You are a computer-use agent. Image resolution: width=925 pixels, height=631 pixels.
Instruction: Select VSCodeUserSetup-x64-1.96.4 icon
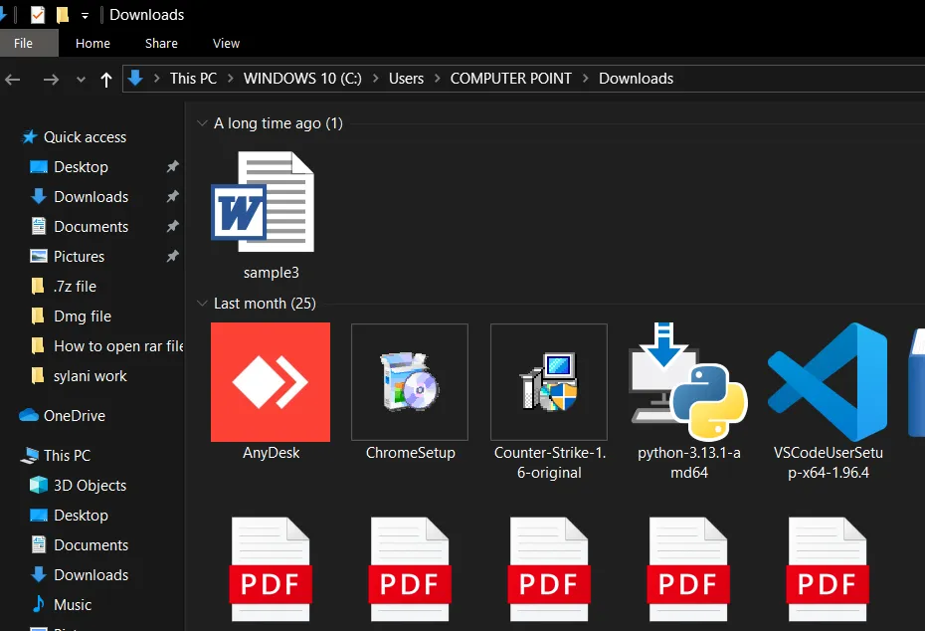(828, 382)
